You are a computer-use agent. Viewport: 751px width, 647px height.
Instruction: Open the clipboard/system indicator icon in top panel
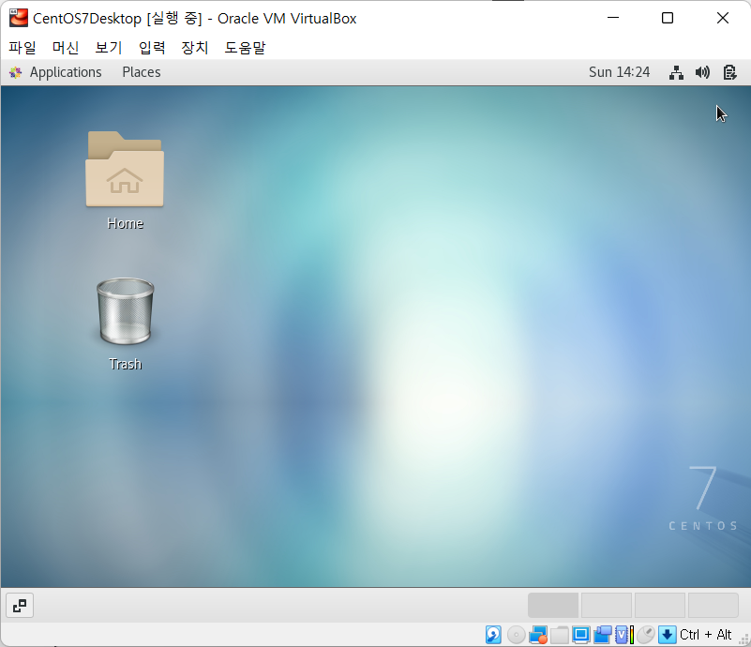729,72
